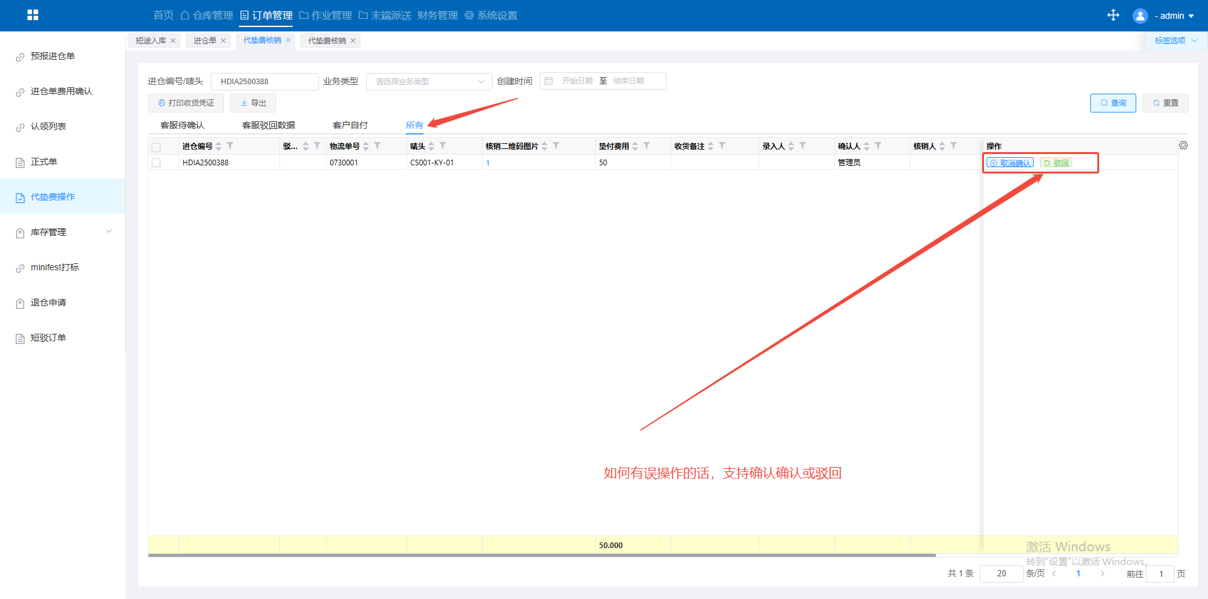Image resolution: width=1208 pixels, height=599 pixels.
Task: Open the table column settings gear
Action: pyautogui.click(x=1183, y=145)
